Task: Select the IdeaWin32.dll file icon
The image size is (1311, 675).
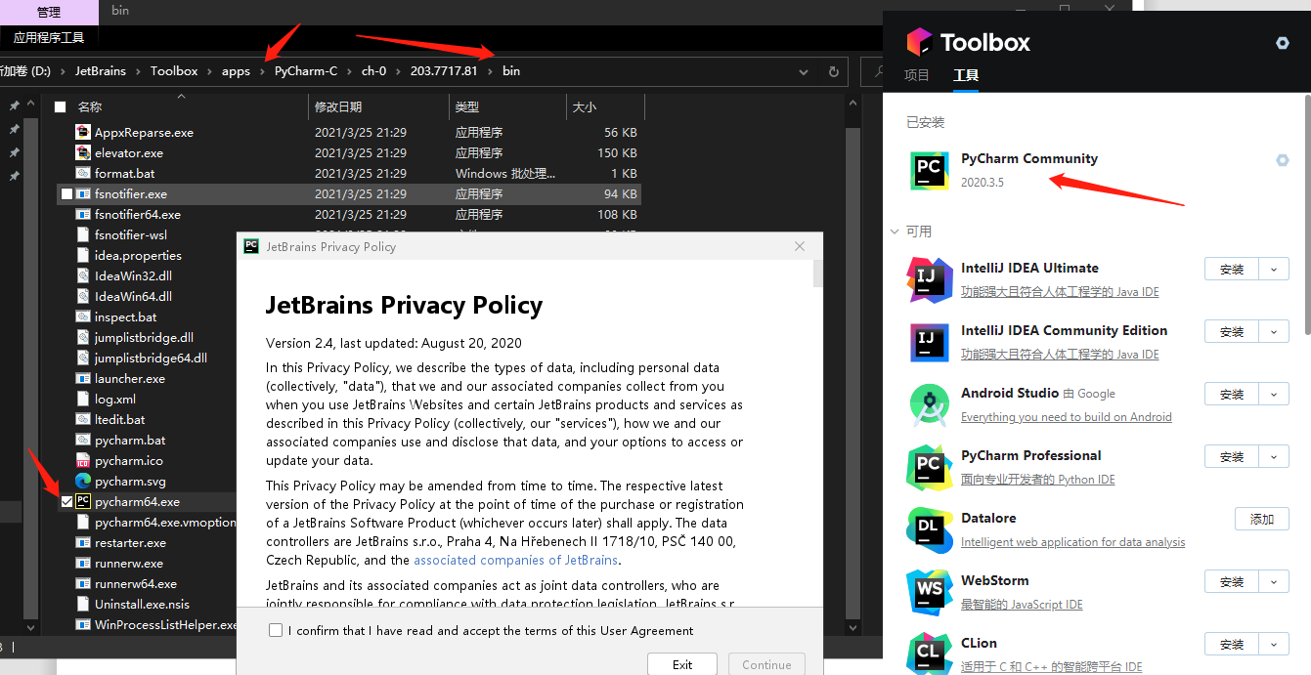Action: tap(83, 275)
